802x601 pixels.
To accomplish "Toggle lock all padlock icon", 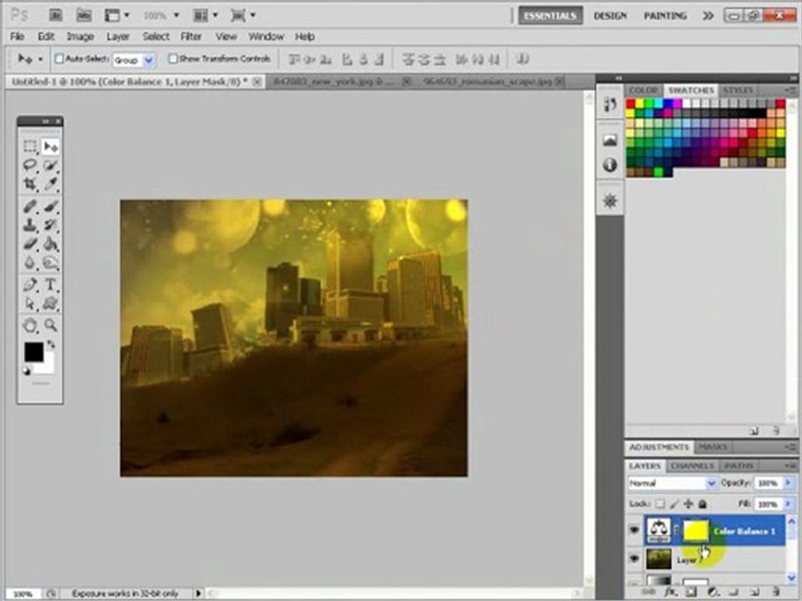I will tap(703, 504).
